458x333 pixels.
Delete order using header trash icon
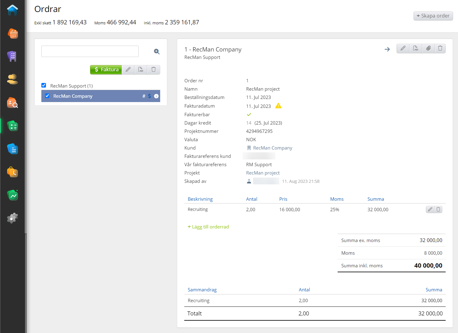click(440, 48)
